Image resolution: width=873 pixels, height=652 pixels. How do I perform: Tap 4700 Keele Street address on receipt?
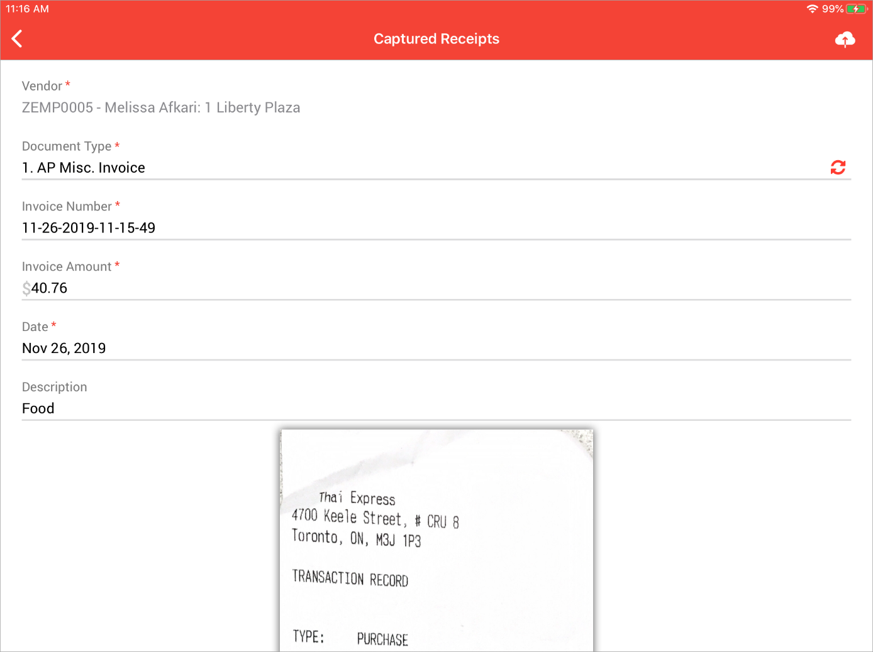pyautogui.click(x=375, y=519)
